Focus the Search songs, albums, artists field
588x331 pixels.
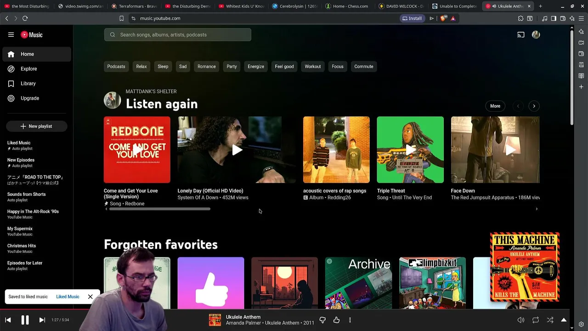177,34
